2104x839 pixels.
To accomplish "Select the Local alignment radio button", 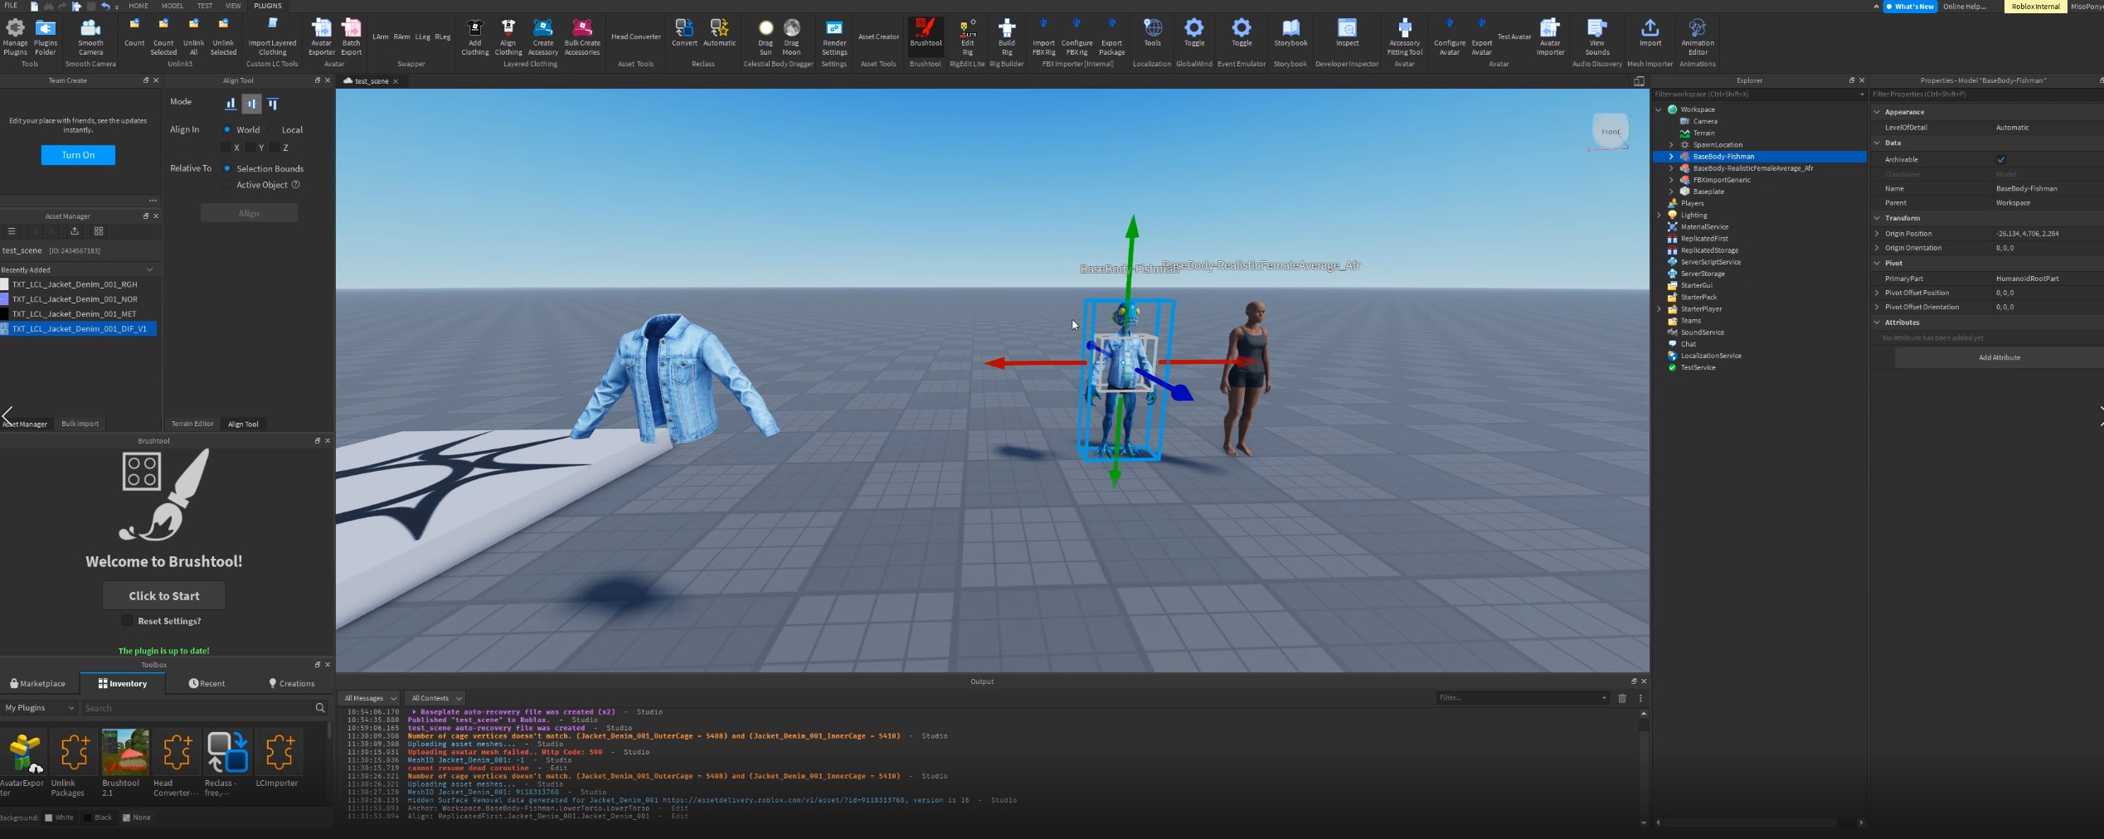I will point(273,130).
